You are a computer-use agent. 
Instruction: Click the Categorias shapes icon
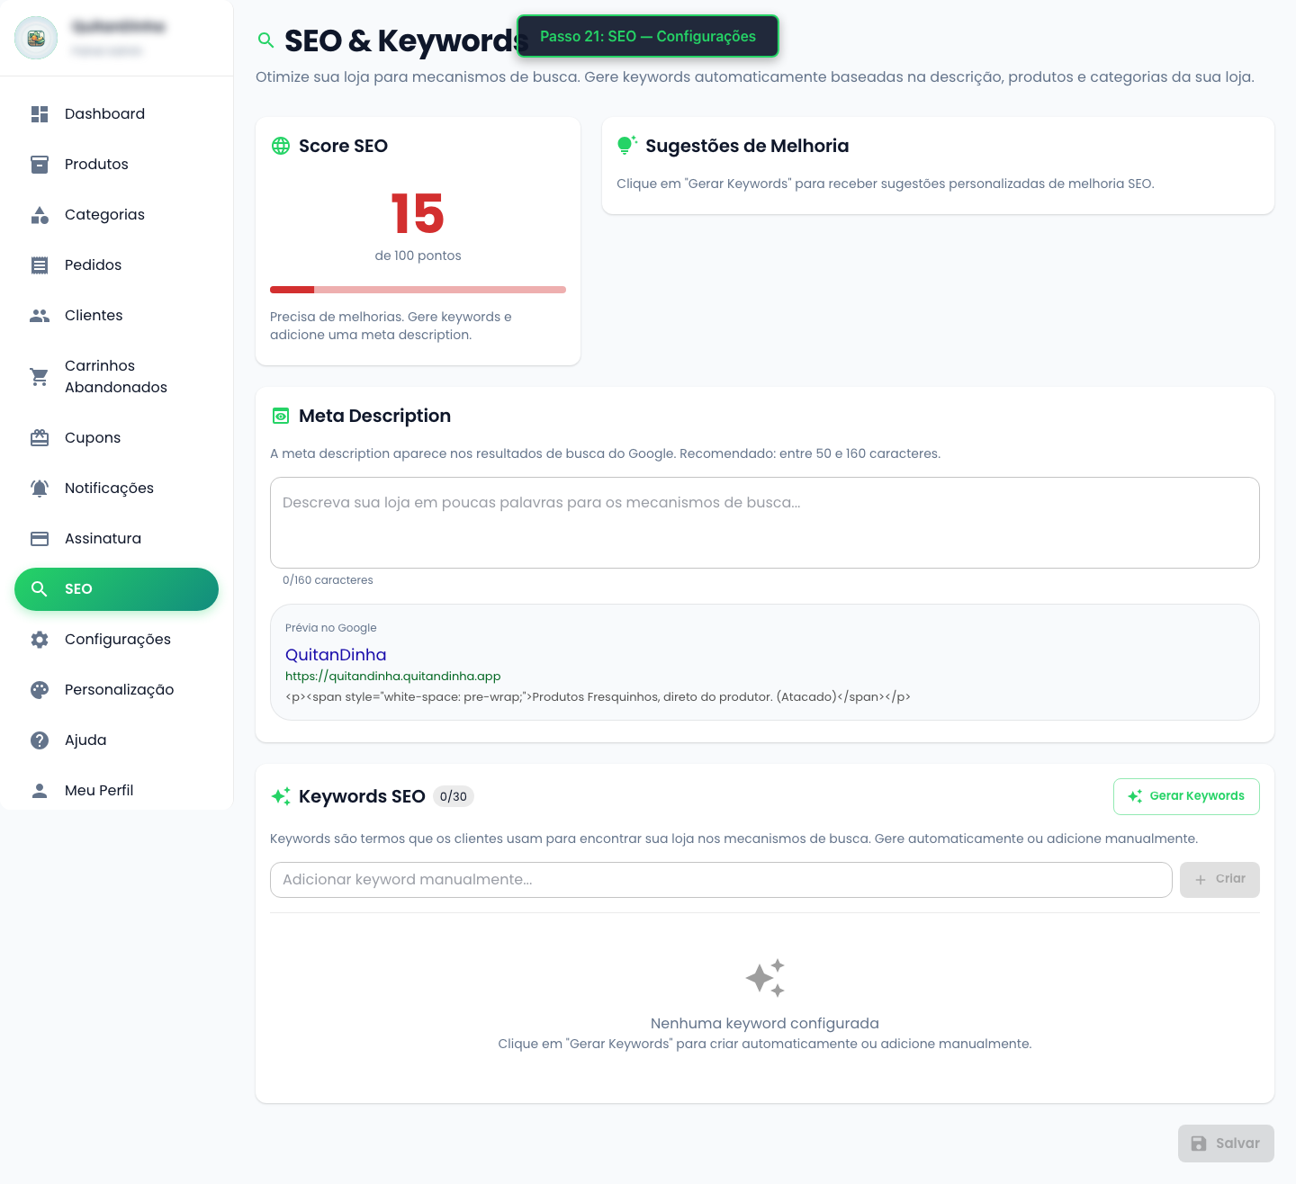point(40,215)
